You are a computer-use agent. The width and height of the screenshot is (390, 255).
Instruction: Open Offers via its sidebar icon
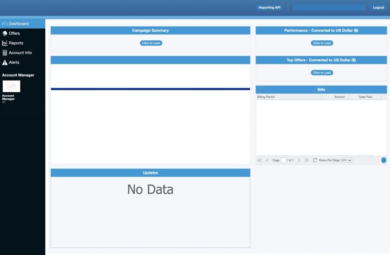click(x=5, y=33)
